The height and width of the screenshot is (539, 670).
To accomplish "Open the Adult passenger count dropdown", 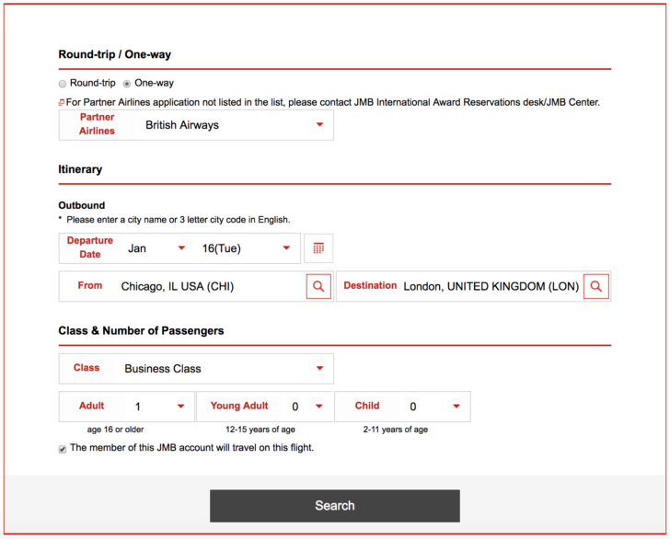I will [159, 407].
